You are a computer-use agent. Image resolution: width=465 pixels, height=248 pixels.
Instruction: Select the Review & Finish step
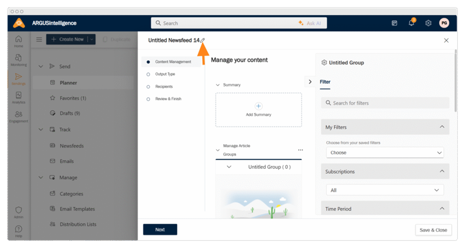coord(168,99)
